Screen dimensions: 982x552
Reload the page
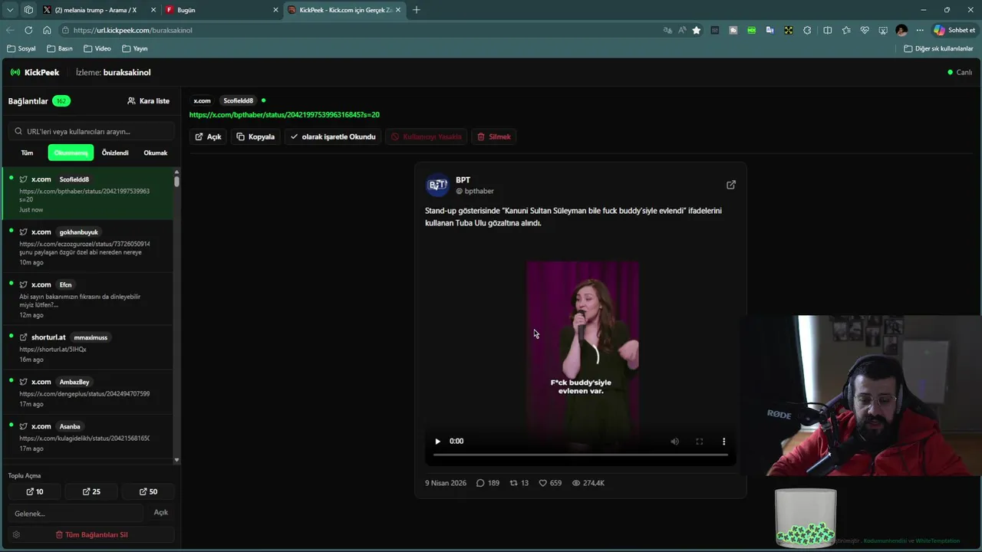(28, 30)
